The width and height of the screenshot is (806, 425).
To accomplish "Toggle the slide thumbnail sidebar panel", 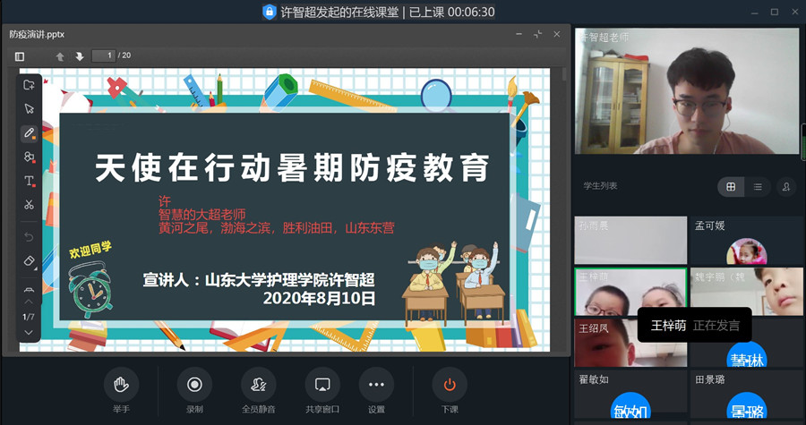I will [x=20, y=56].
